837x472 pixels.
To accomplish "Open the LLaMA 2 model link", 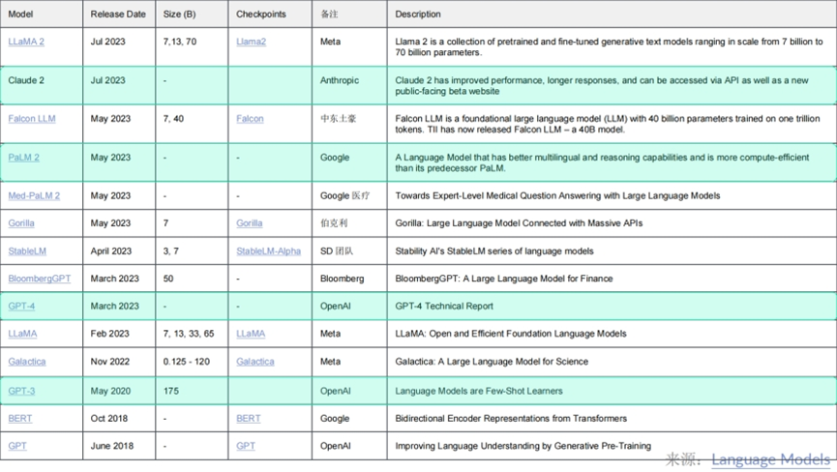I will (26, 42).
